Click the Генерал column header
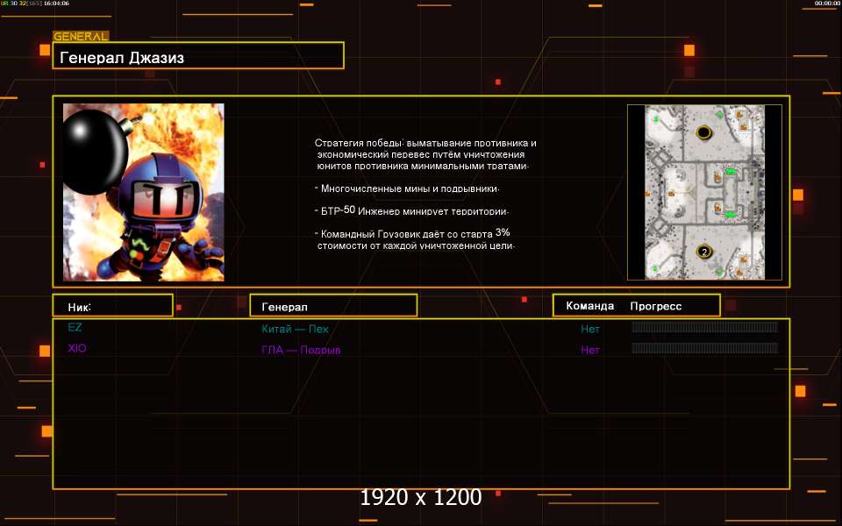 pos(333,306)
